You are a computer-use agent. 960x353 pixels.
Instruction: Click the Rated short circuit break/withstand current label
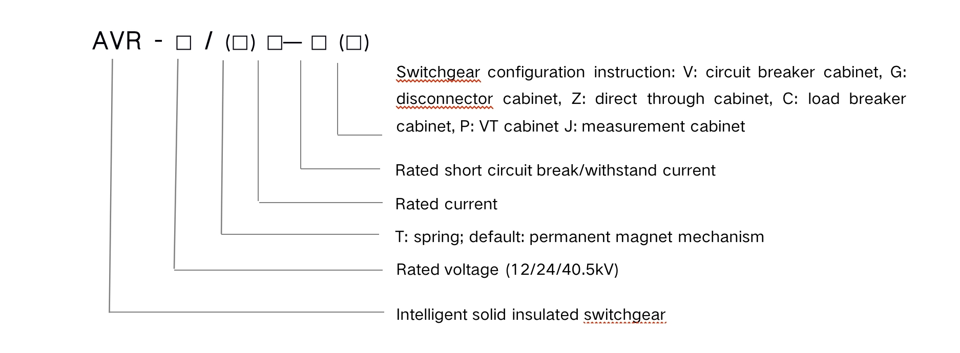(555, 170)
